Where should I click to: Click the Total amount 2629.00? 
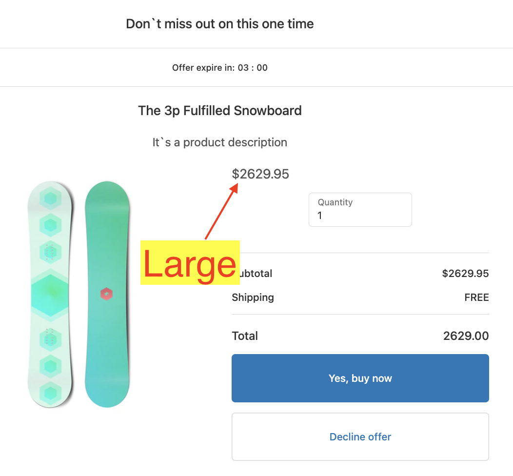pos(466,336)
